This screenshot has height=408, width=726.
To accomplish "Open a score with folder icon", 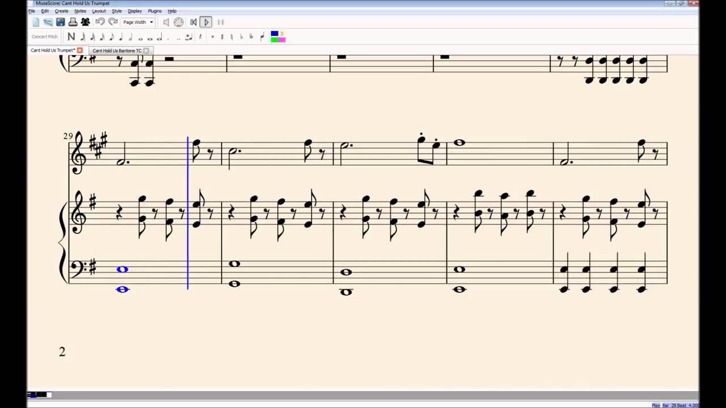I will (48, 22).
